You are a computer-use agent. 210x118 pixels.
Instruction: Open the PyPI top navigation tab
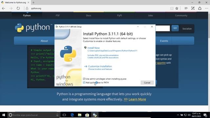tap(119, 15)
